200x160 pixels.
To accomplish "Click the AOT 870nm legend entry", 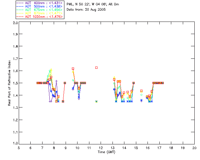I will 40,13.
